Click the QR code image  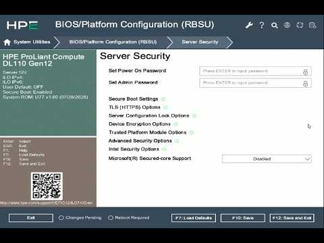coord(47,186)
